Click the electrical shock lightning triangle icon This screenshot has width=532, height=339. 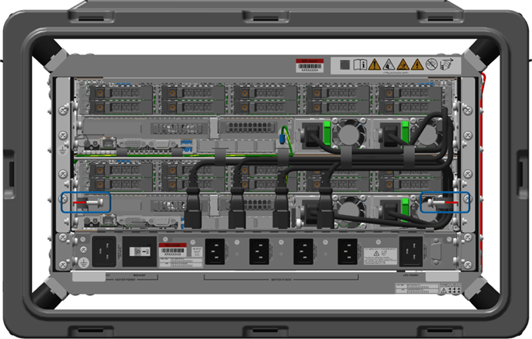(417, 65)
